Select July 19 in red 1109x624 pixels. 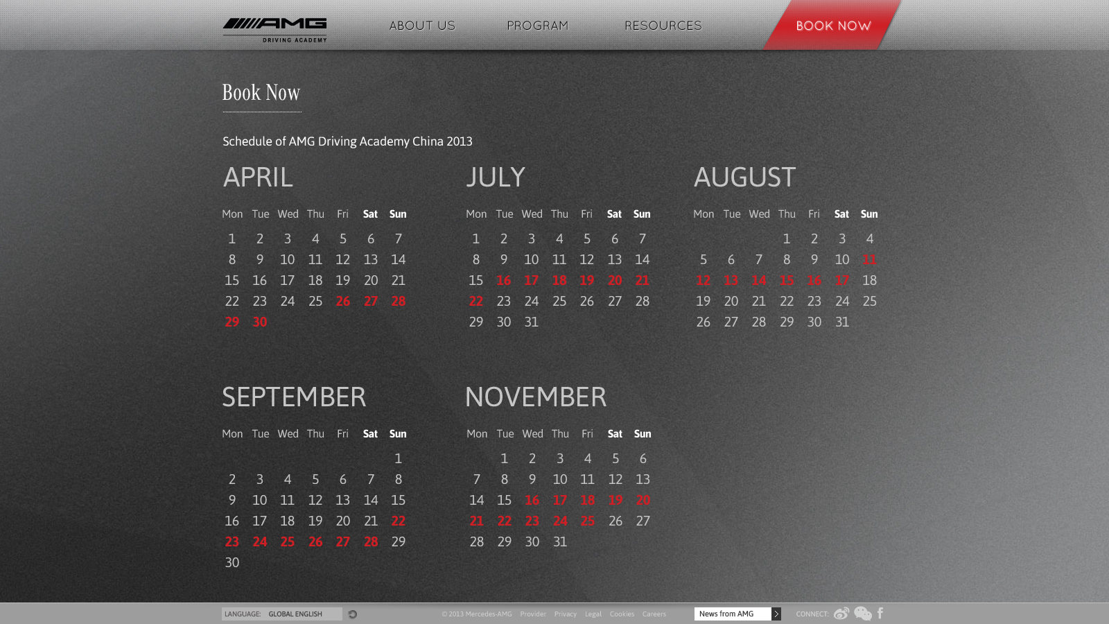pos(587,280)
